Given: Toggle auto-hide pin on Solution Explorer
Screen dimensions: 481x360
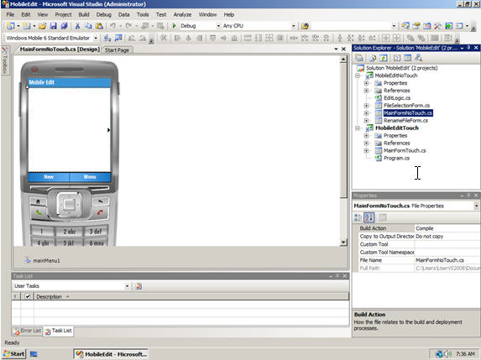Looking at the screenshot, I should point(468,48).
